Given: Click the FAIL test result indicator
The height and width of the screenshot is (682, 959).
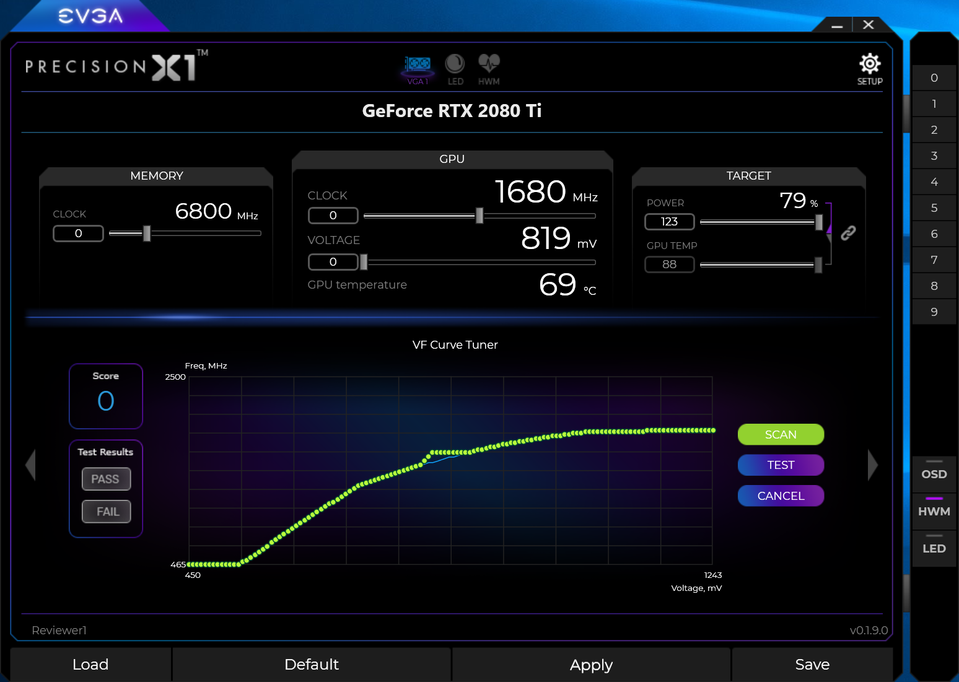Looking at the screenshot, I should coord(106,512).
